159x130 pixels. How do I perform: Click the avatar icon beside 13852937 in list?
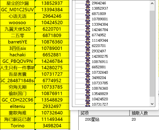pyautogui.click(x=88, y=8)
